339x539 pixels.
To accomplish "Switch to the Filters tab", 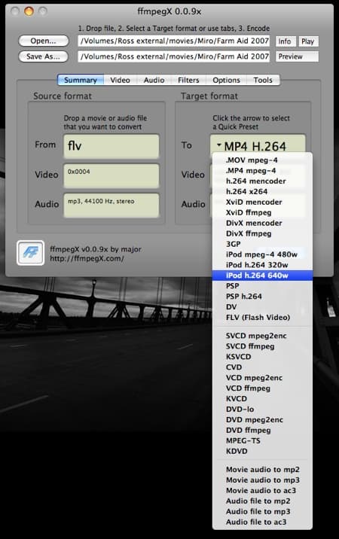I will 188,80.
